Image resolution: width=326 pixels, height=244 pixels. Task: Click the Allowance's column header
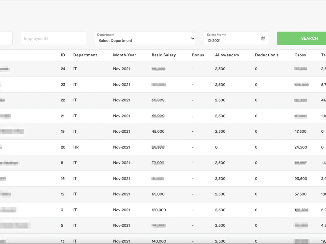point(227,55)
